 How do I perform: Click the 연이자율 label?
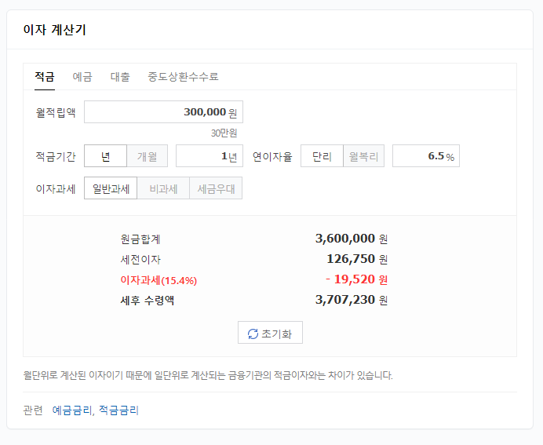tap(272, 156)
